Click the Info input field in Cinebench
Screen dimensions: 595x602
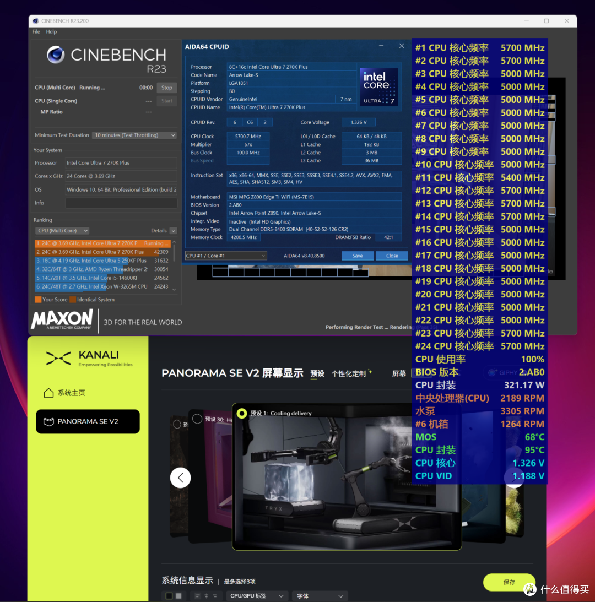pyautogui.click(x=121, y=203)
